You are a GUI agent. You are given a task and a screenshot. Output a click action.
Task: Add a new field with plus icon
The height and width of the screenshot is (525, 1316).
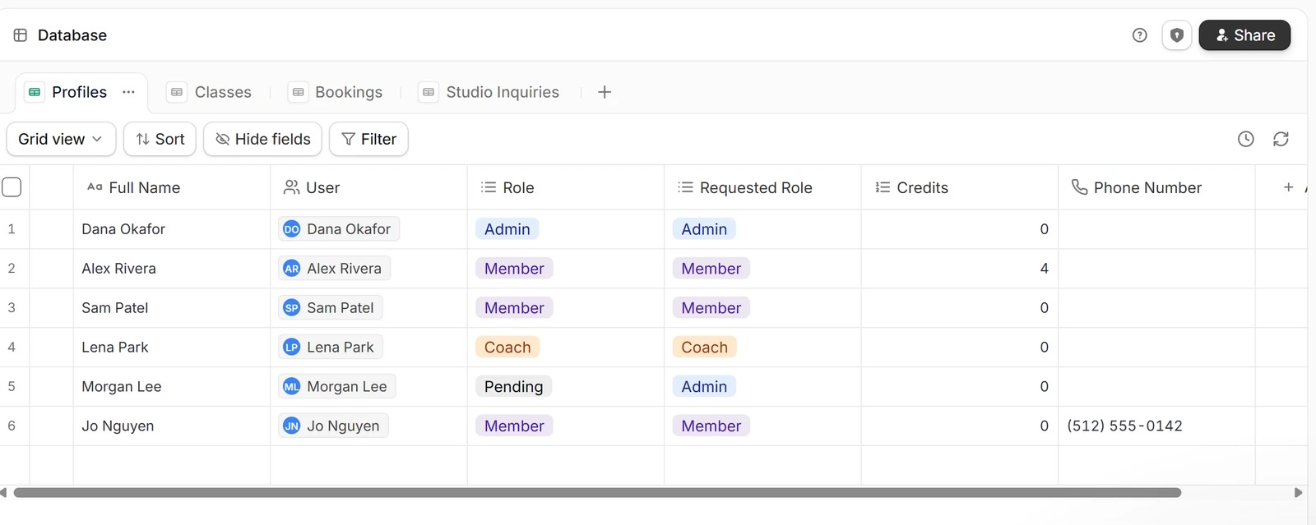pyautogui.click(x=1288, y=187)
